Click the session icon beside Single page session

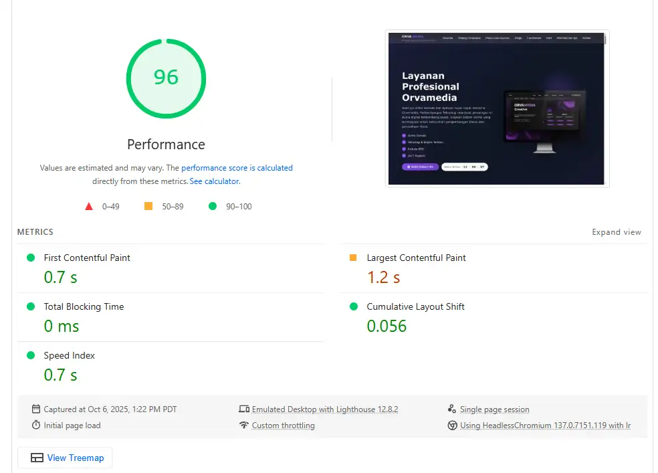tap(454, 408)
